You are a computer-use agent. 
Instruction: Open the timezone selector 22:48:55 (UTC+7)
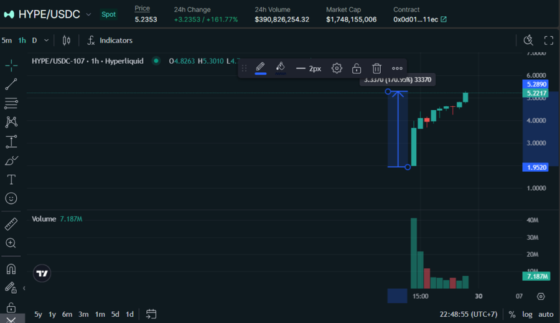[469, 314]
